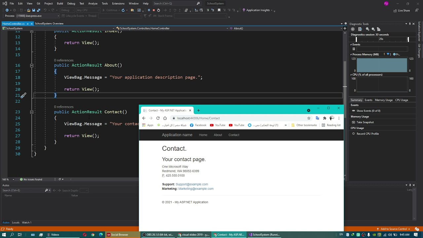Start Record CPU Profile
The image size is (423, 238).
point(367,134)
